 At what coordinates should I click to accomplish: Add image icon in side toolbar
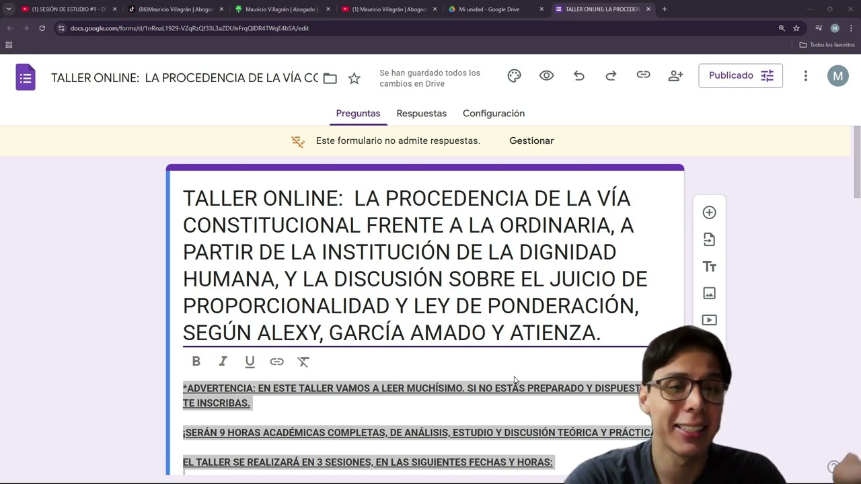(x=709, y=293)
